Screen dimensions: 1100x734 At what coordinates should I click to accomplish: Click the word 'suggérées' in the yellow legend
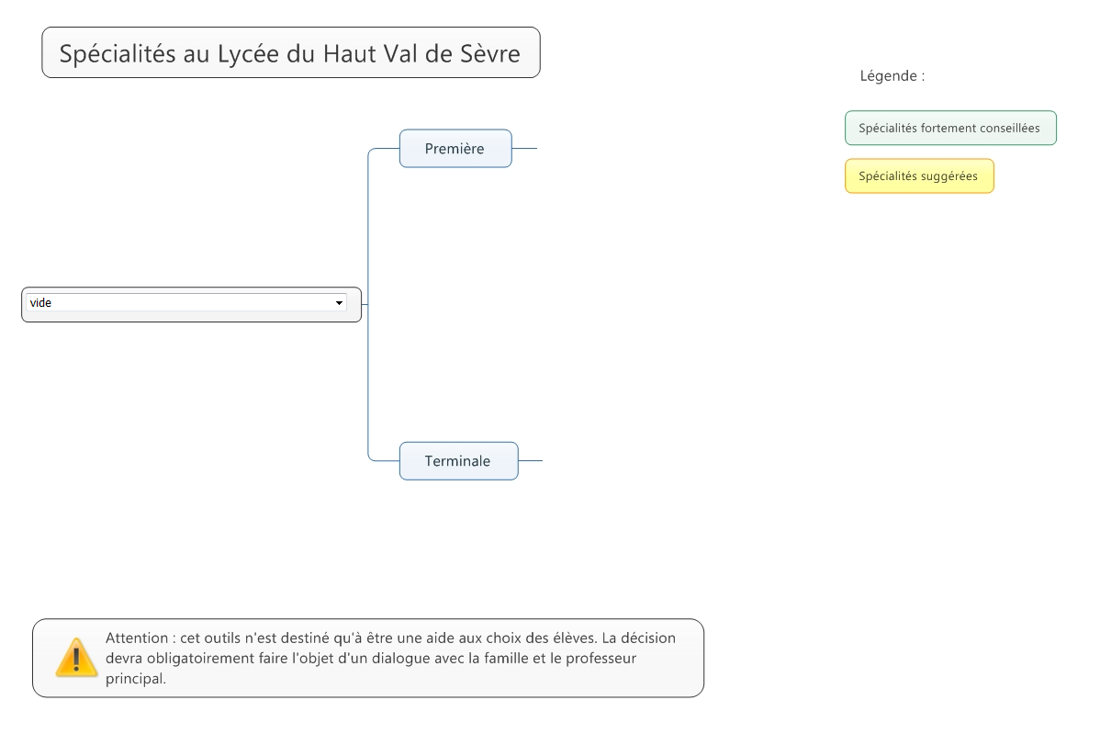pyautogui.click(x=949, y=176)
